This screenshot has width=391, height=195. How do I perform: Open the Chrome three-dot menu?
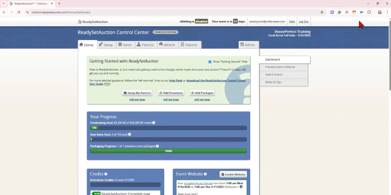click(x=387, y=12)
